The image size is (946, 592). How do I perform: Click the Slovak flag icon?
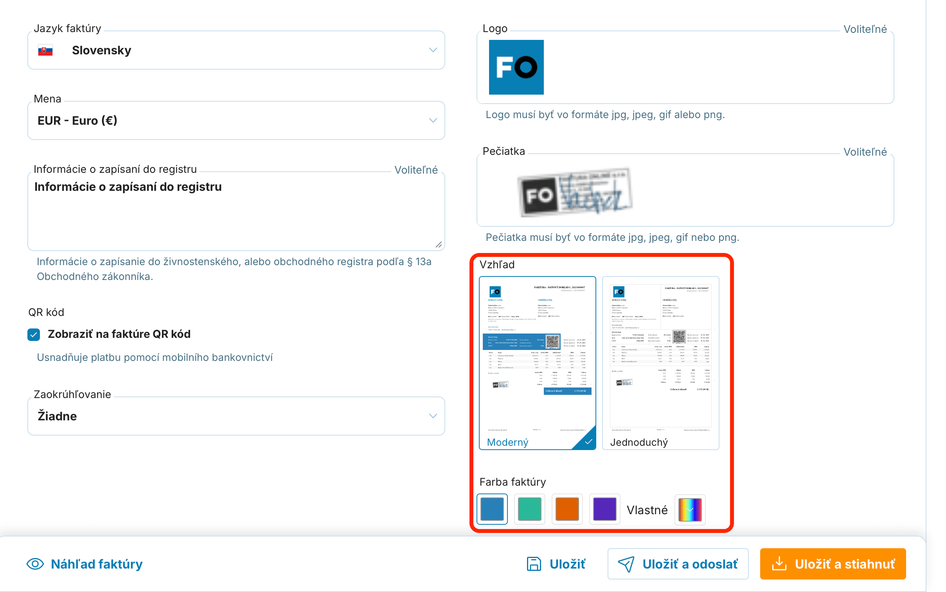pyautogui.click(x=45, y=50)
